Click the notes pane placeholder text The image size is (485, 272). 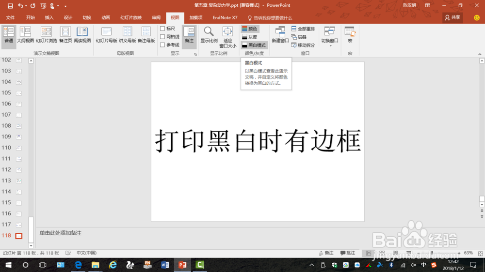[60, 233]
